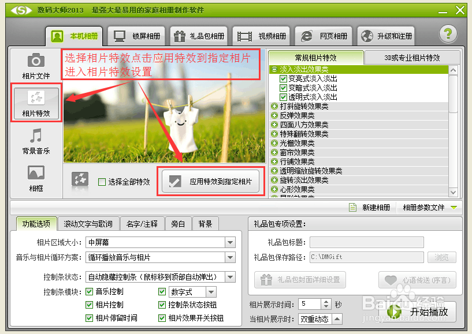Screen dimensions: 472x334
Task: Click the effects list scrollbar down arrow
Action: (x=453, y=192)
